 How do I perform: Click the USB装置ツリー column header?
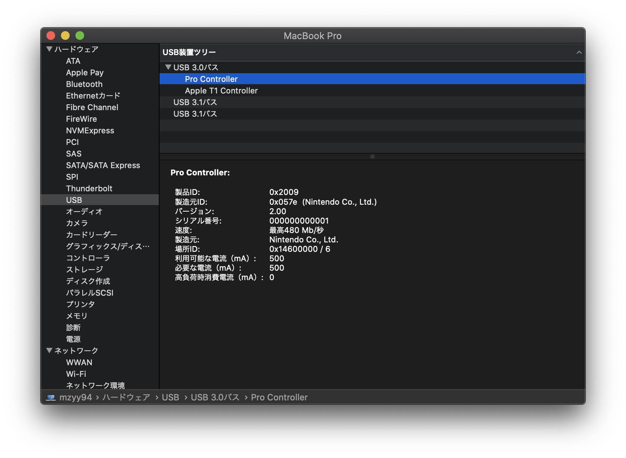(372, 53)
